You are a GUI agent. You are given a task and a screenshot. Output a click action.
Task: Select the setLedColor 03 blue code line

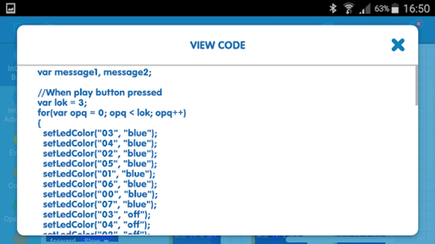[x=100, y=133]
